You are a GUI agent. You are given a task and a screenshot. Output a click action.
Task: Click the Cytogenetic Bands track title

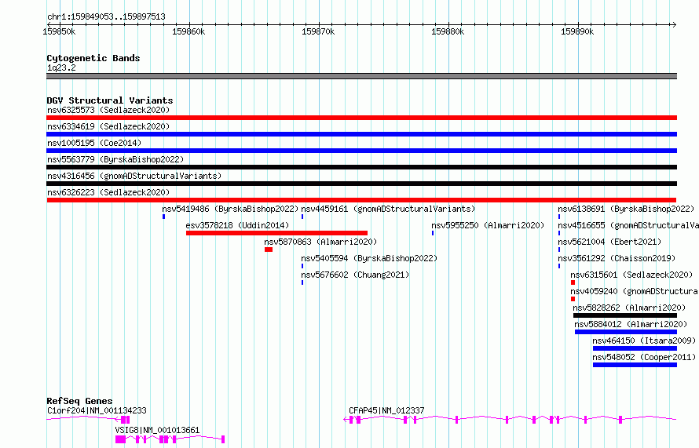93,58
